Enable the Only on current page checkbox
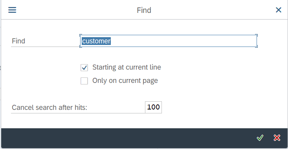 [84, 81]
